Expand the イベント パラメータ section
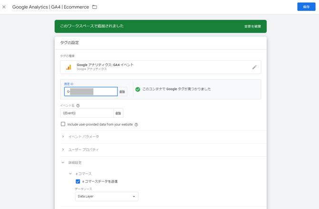Image resolution: width=319 pixels, height=209 pixels. pos(63,137)
